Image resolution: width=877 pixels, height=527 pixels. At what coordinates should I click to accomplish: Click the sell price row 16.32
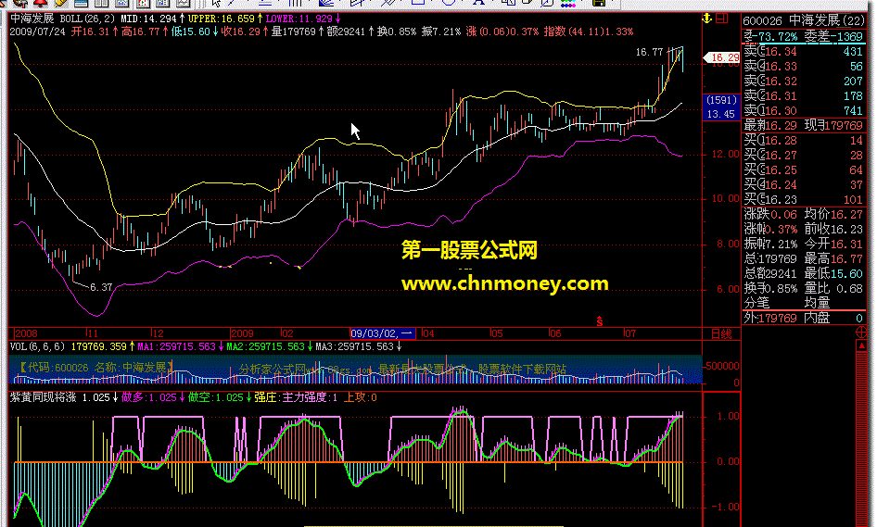coord(804,81)
